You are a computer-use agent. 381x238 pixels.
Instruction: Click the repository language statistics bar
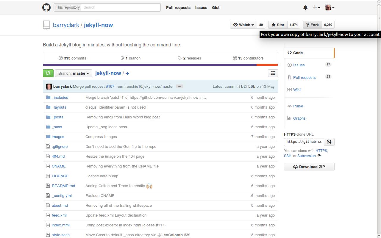[x=161, y=65]
